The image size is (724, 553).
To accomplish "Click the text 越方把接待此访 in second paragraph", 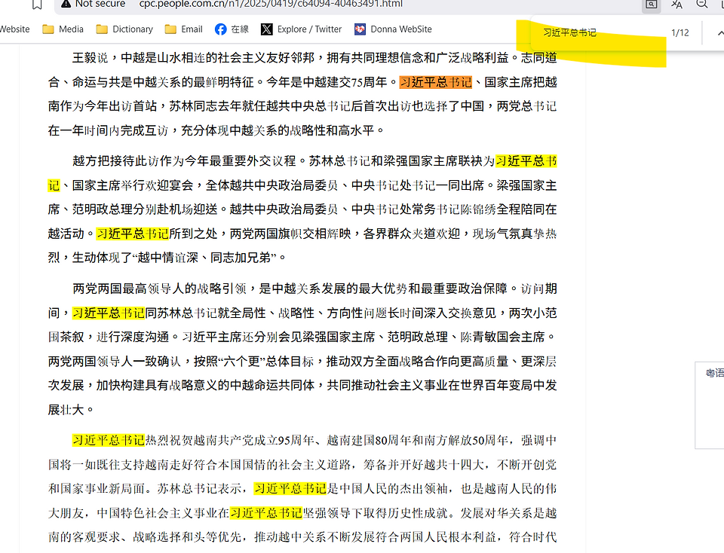I will point(115,161).
